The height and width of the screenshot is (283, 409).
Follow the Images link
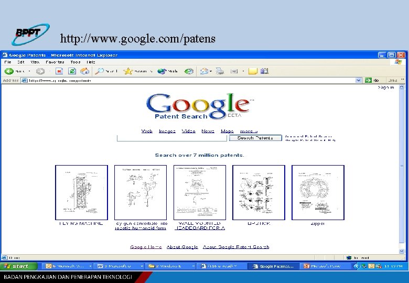pos(167,131)
